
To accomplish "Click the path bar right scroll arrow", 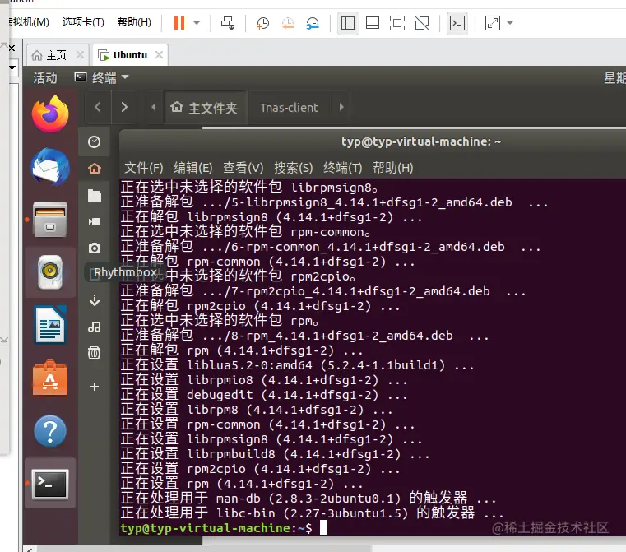I will coord(341,107).
